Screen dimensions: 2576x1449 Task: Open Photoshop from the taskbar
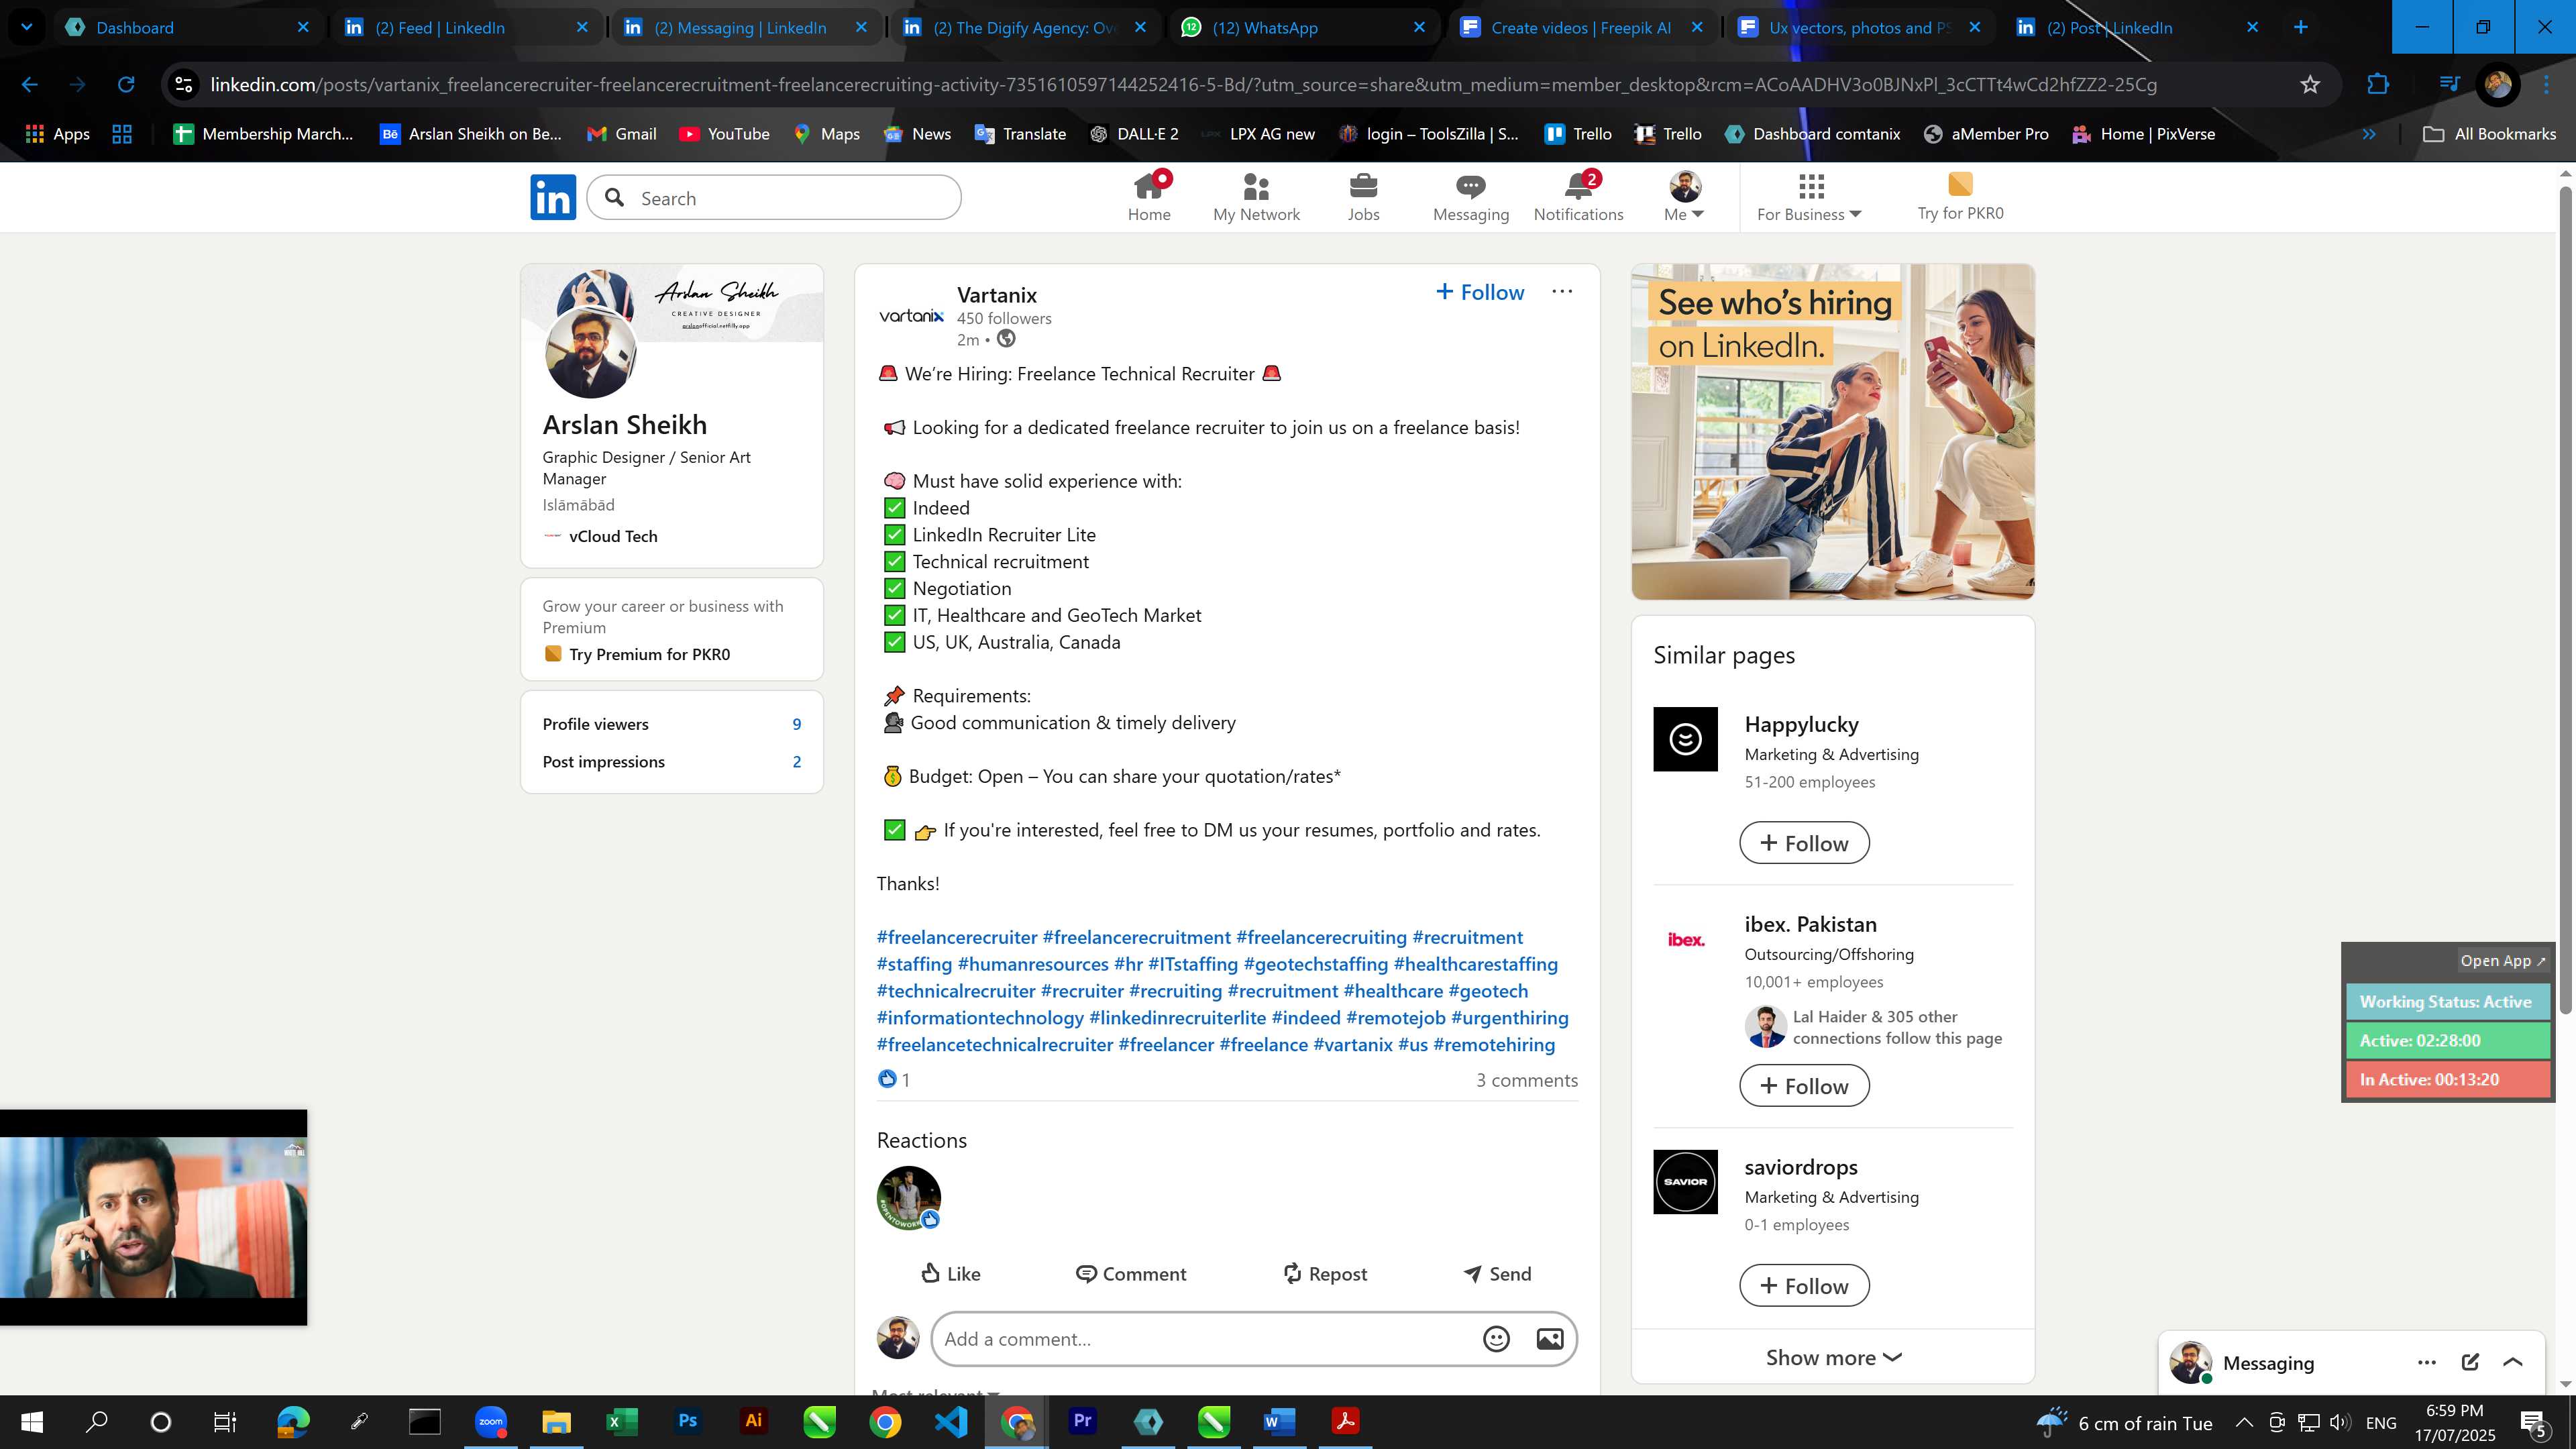pyautogui.click(x=688, y=1421)
